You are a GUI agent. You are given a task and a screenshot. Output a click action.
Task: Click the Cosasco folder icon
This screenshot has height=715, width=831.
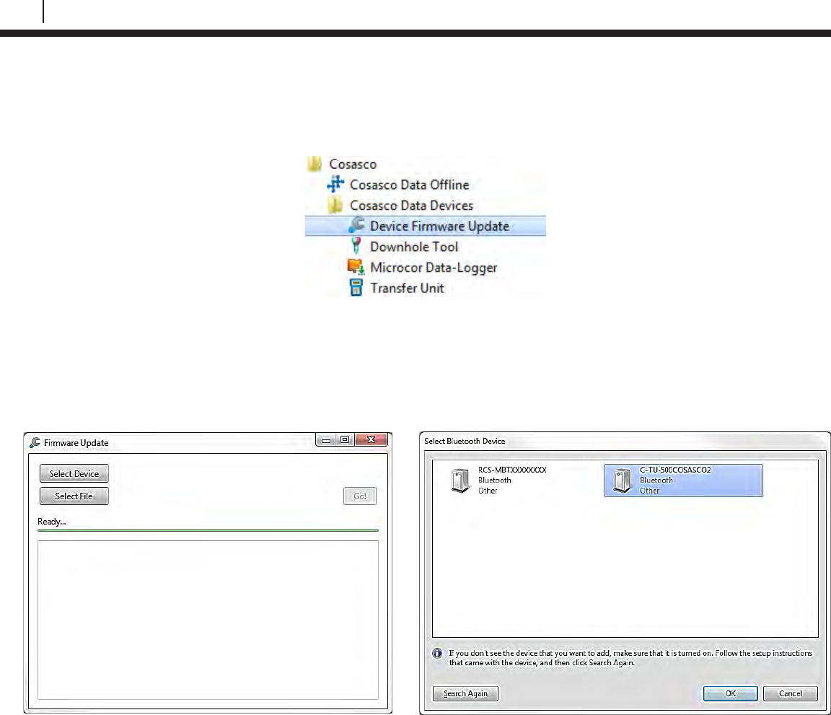[x=315, y=164]
